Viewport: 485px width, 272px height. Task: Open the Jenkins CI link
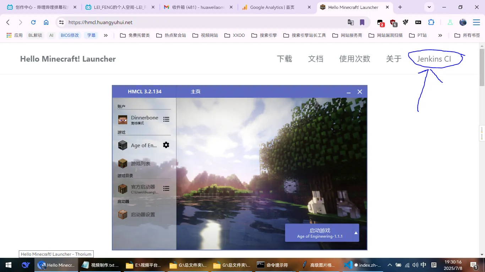point(434,59)
